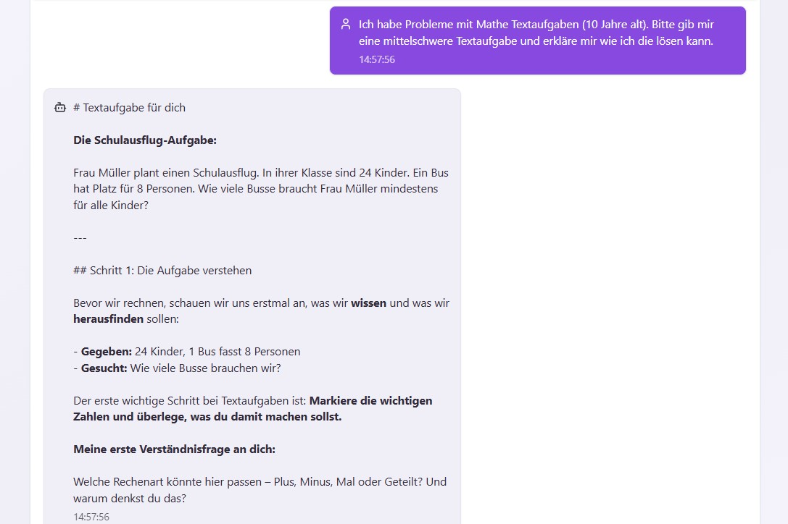
Task: Click the heading 'Die Schulausflug-Aufgabe:'
Action: [x=145, y=140]
